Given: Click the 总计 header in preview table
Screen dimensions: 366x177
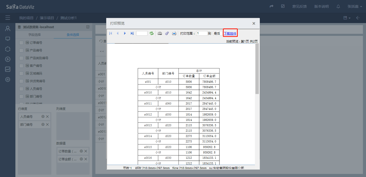Looking at the screenshot, I should pyautogui.click(x=199, y=71).
